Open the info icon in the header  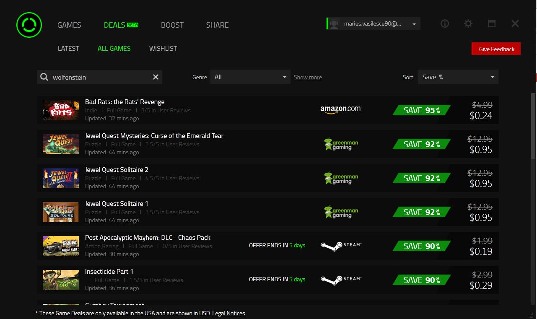point(445,23)
